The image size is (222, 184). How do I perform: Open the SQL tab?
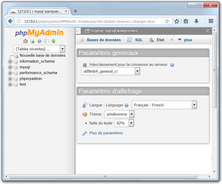tap(135, 40)
